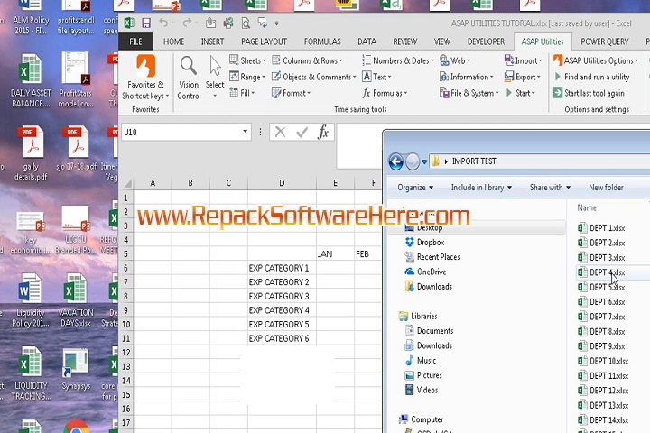
Task: Open the Organize menu in Explorer
Action: [x=415, y=188]
